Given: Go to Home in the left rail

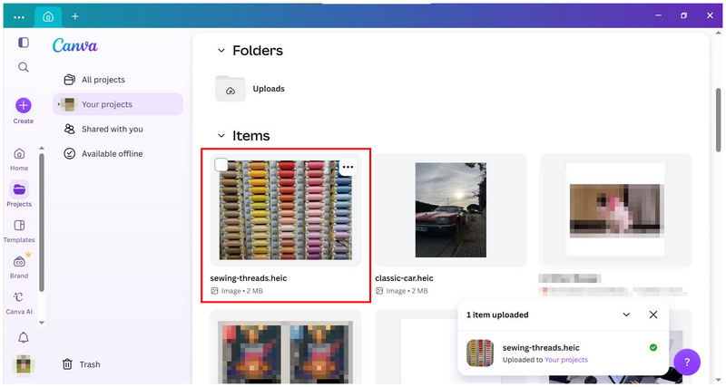Looking at the screenshot, I should tap(19, 160).
